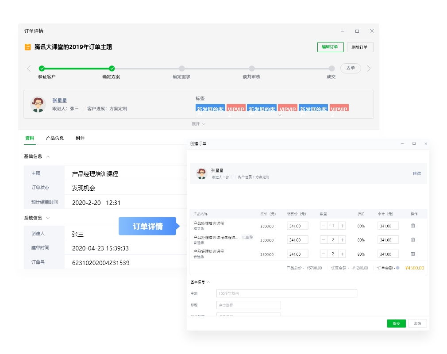447x354 pixels.
Task: Click the orange order icon beside the title
Action: tap(27, 47)
